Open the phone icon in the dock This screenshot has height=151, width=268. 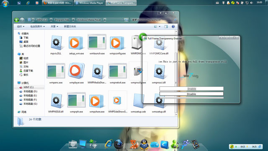pos(196,144)
